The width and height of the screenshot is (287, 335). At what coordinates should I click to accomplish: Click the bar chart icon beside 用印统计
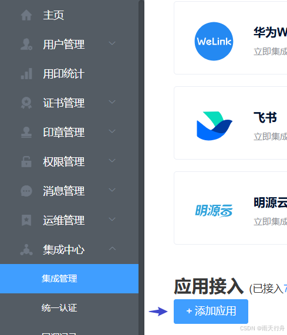click(x=26, y=74)
